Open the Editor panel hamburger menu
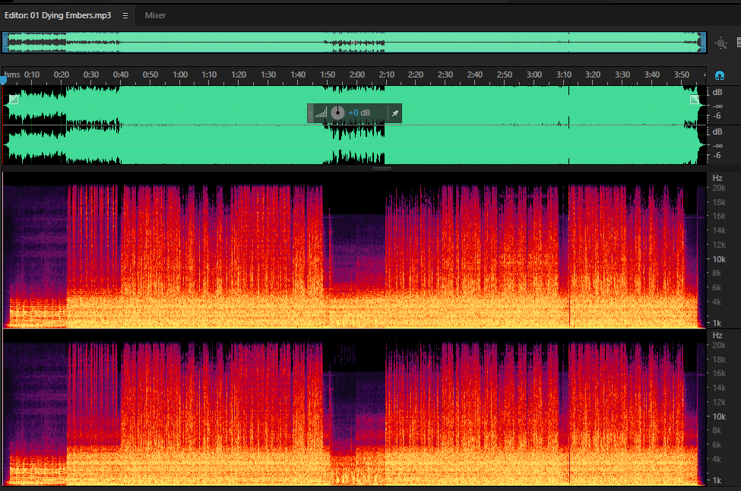 pos(125,16)
